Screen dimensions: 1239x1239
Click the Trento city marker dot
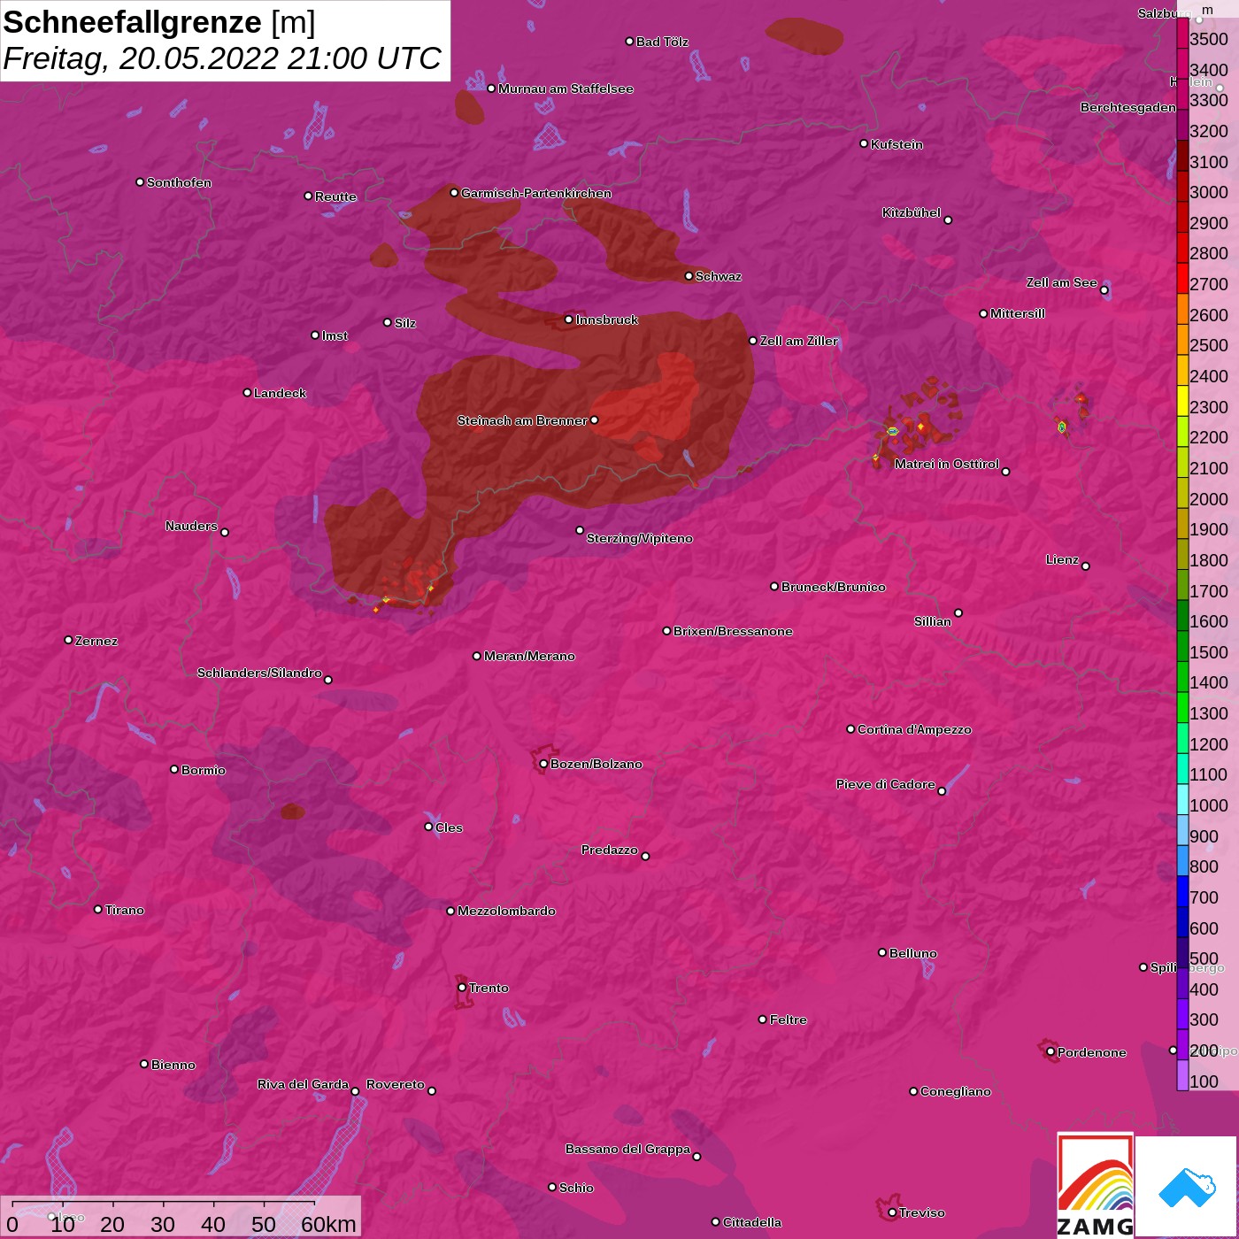[x=462, y=988]
